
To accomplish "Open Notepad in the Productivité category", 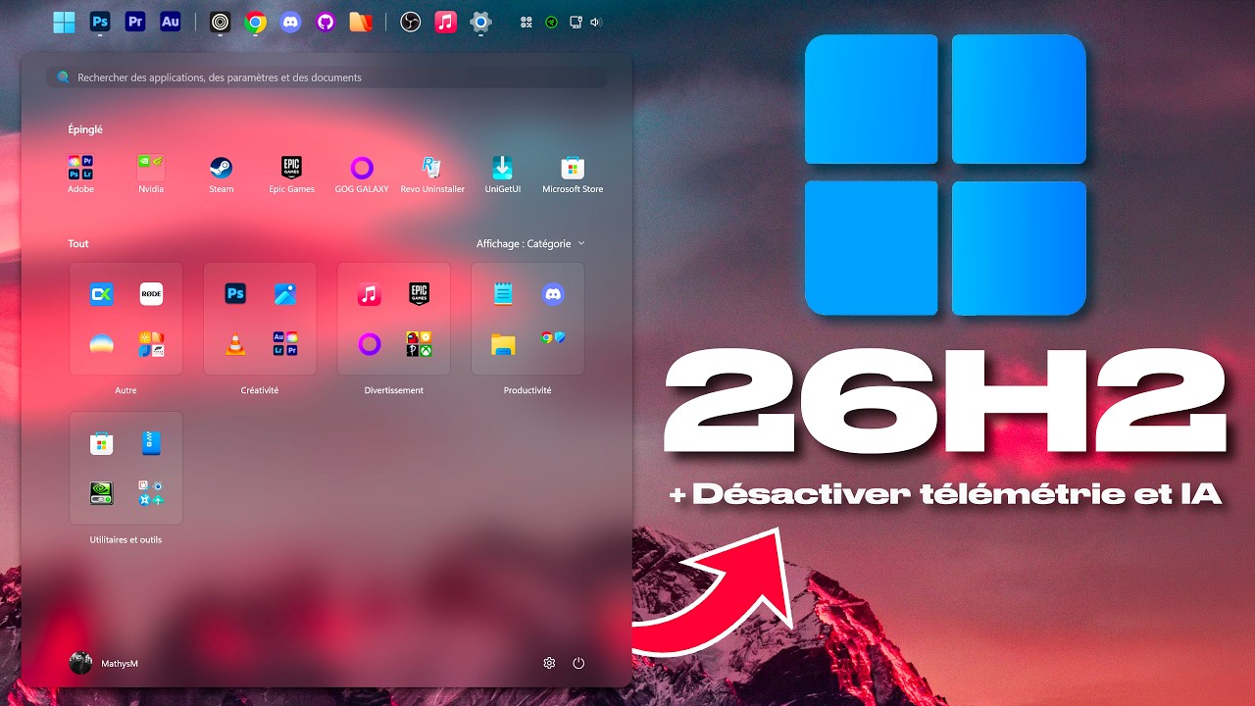I will point(503,293).
